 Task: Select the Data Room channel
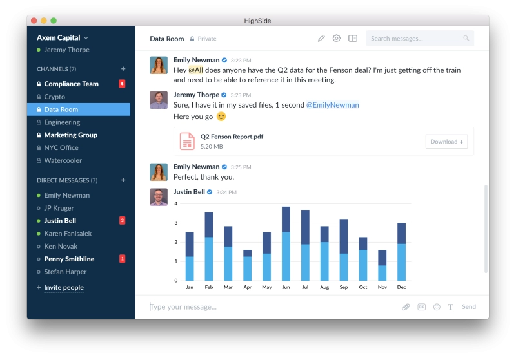coord(79,109)
